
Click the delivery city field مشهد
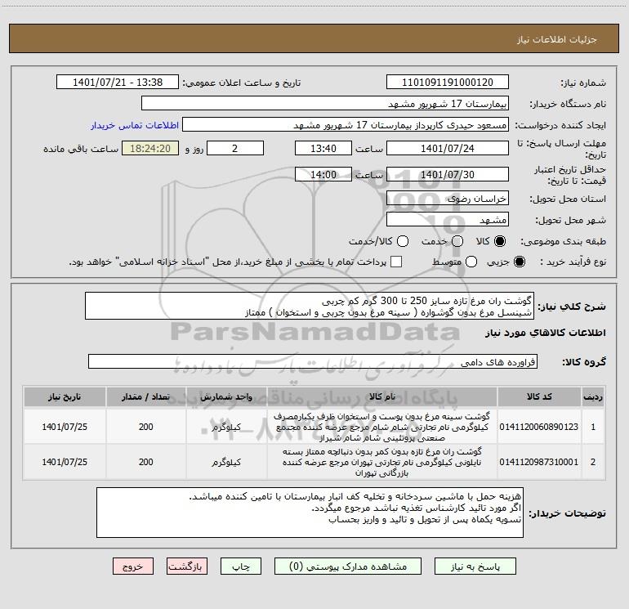pyautogui.click(x=448, y=220)
